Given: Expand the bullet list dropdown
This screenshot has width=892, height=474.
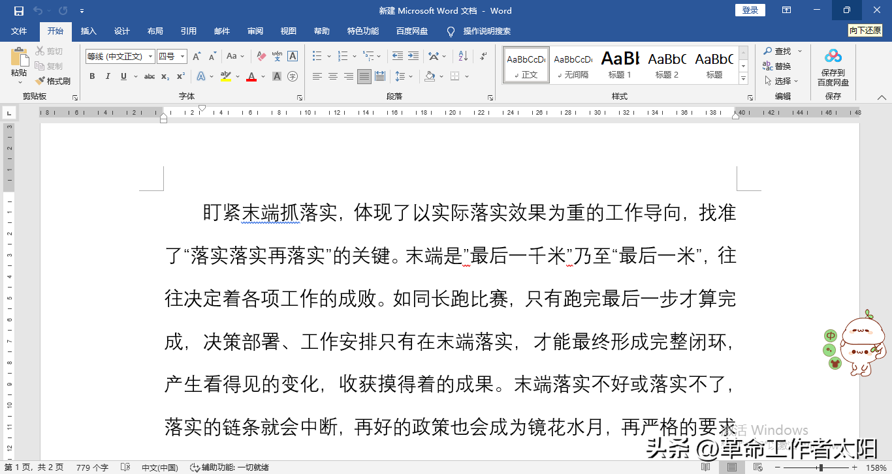Looking at the screenshot, I should [329, 56].
